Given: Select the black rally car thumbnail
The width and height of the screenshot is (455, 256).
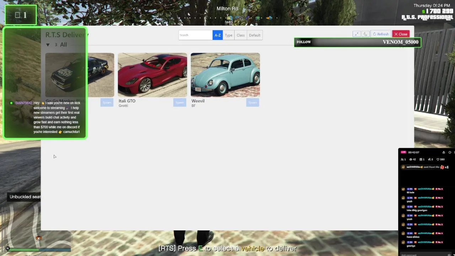Looking at the screenshot, I should click(x=80, y=75).
